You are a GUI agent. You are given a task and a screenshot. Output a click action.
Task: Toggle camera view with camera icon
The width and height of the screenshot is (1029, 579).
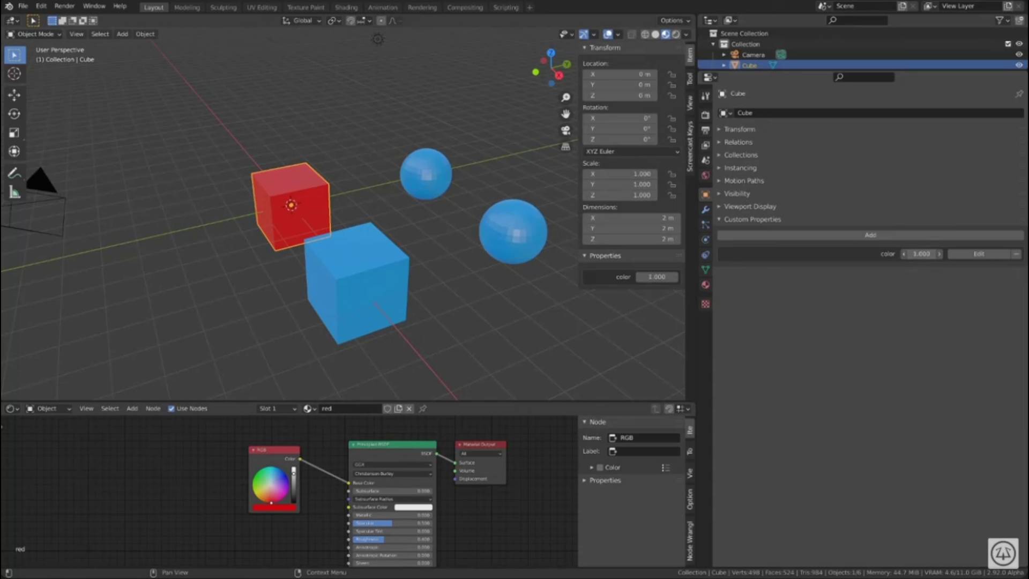(565, 130)
